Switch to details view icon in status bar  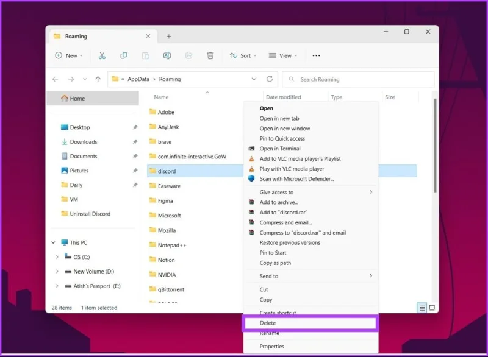[422, 308]
